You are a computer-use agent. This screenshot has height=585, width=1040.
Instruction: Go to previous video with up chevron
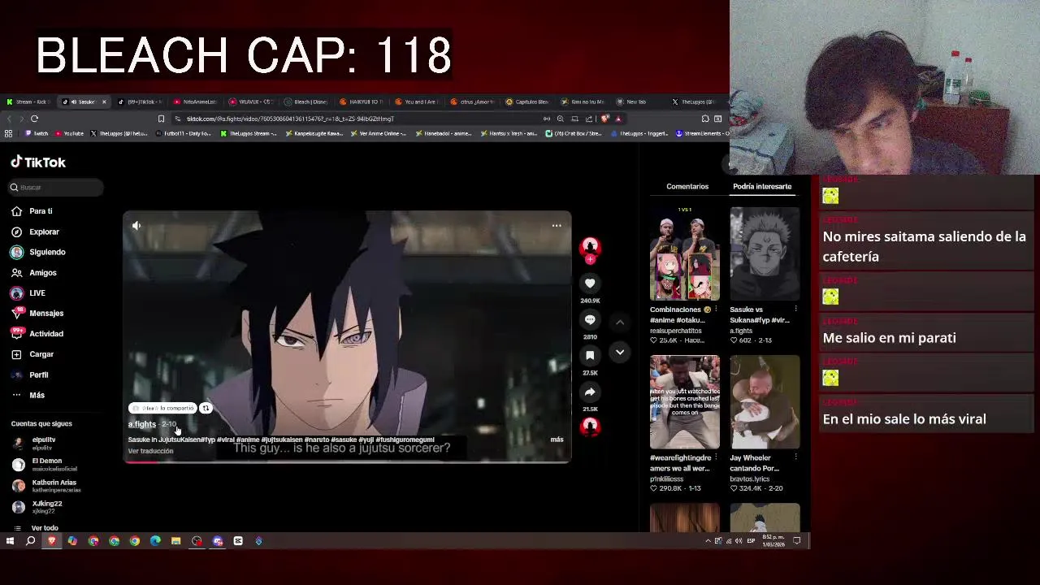[x=620, y=323]
